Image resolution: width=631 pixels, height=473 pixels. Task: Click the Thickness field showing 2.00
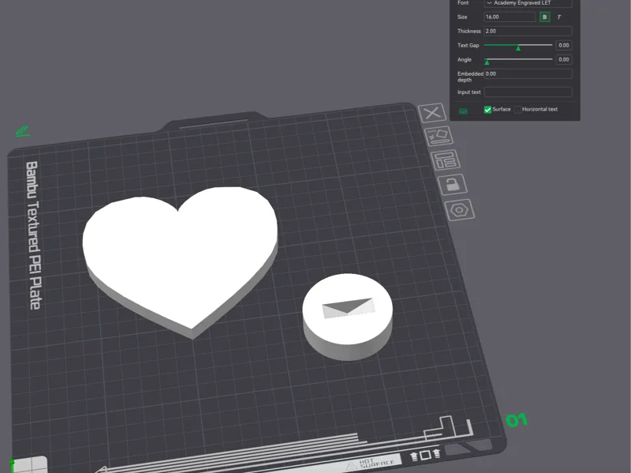pyautogui.click(x=528, y=31)
